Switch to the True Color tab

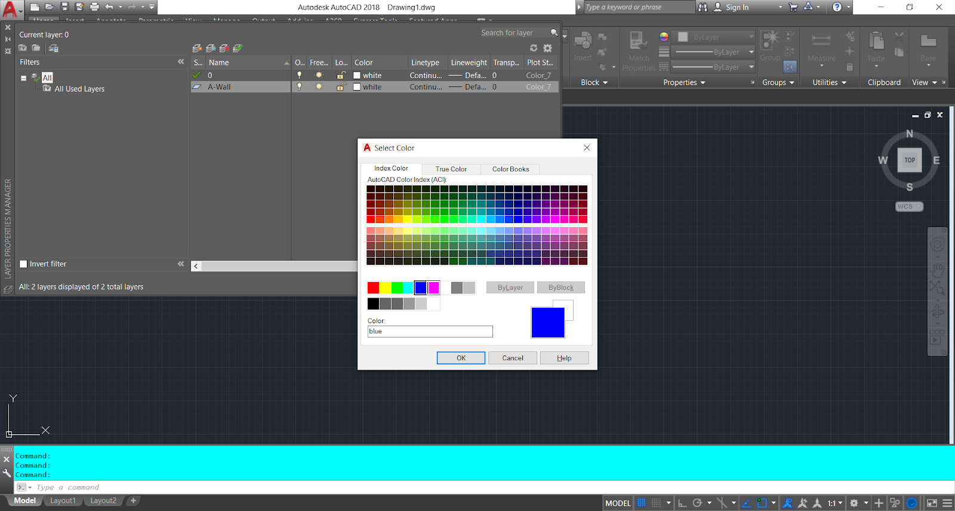click(451, 169)
